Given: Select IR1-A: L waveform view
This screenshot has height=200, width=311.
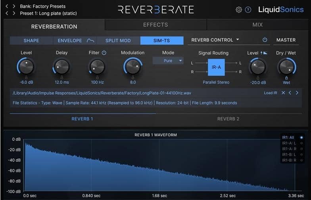Looking at the screenshot, I should 292,143.
